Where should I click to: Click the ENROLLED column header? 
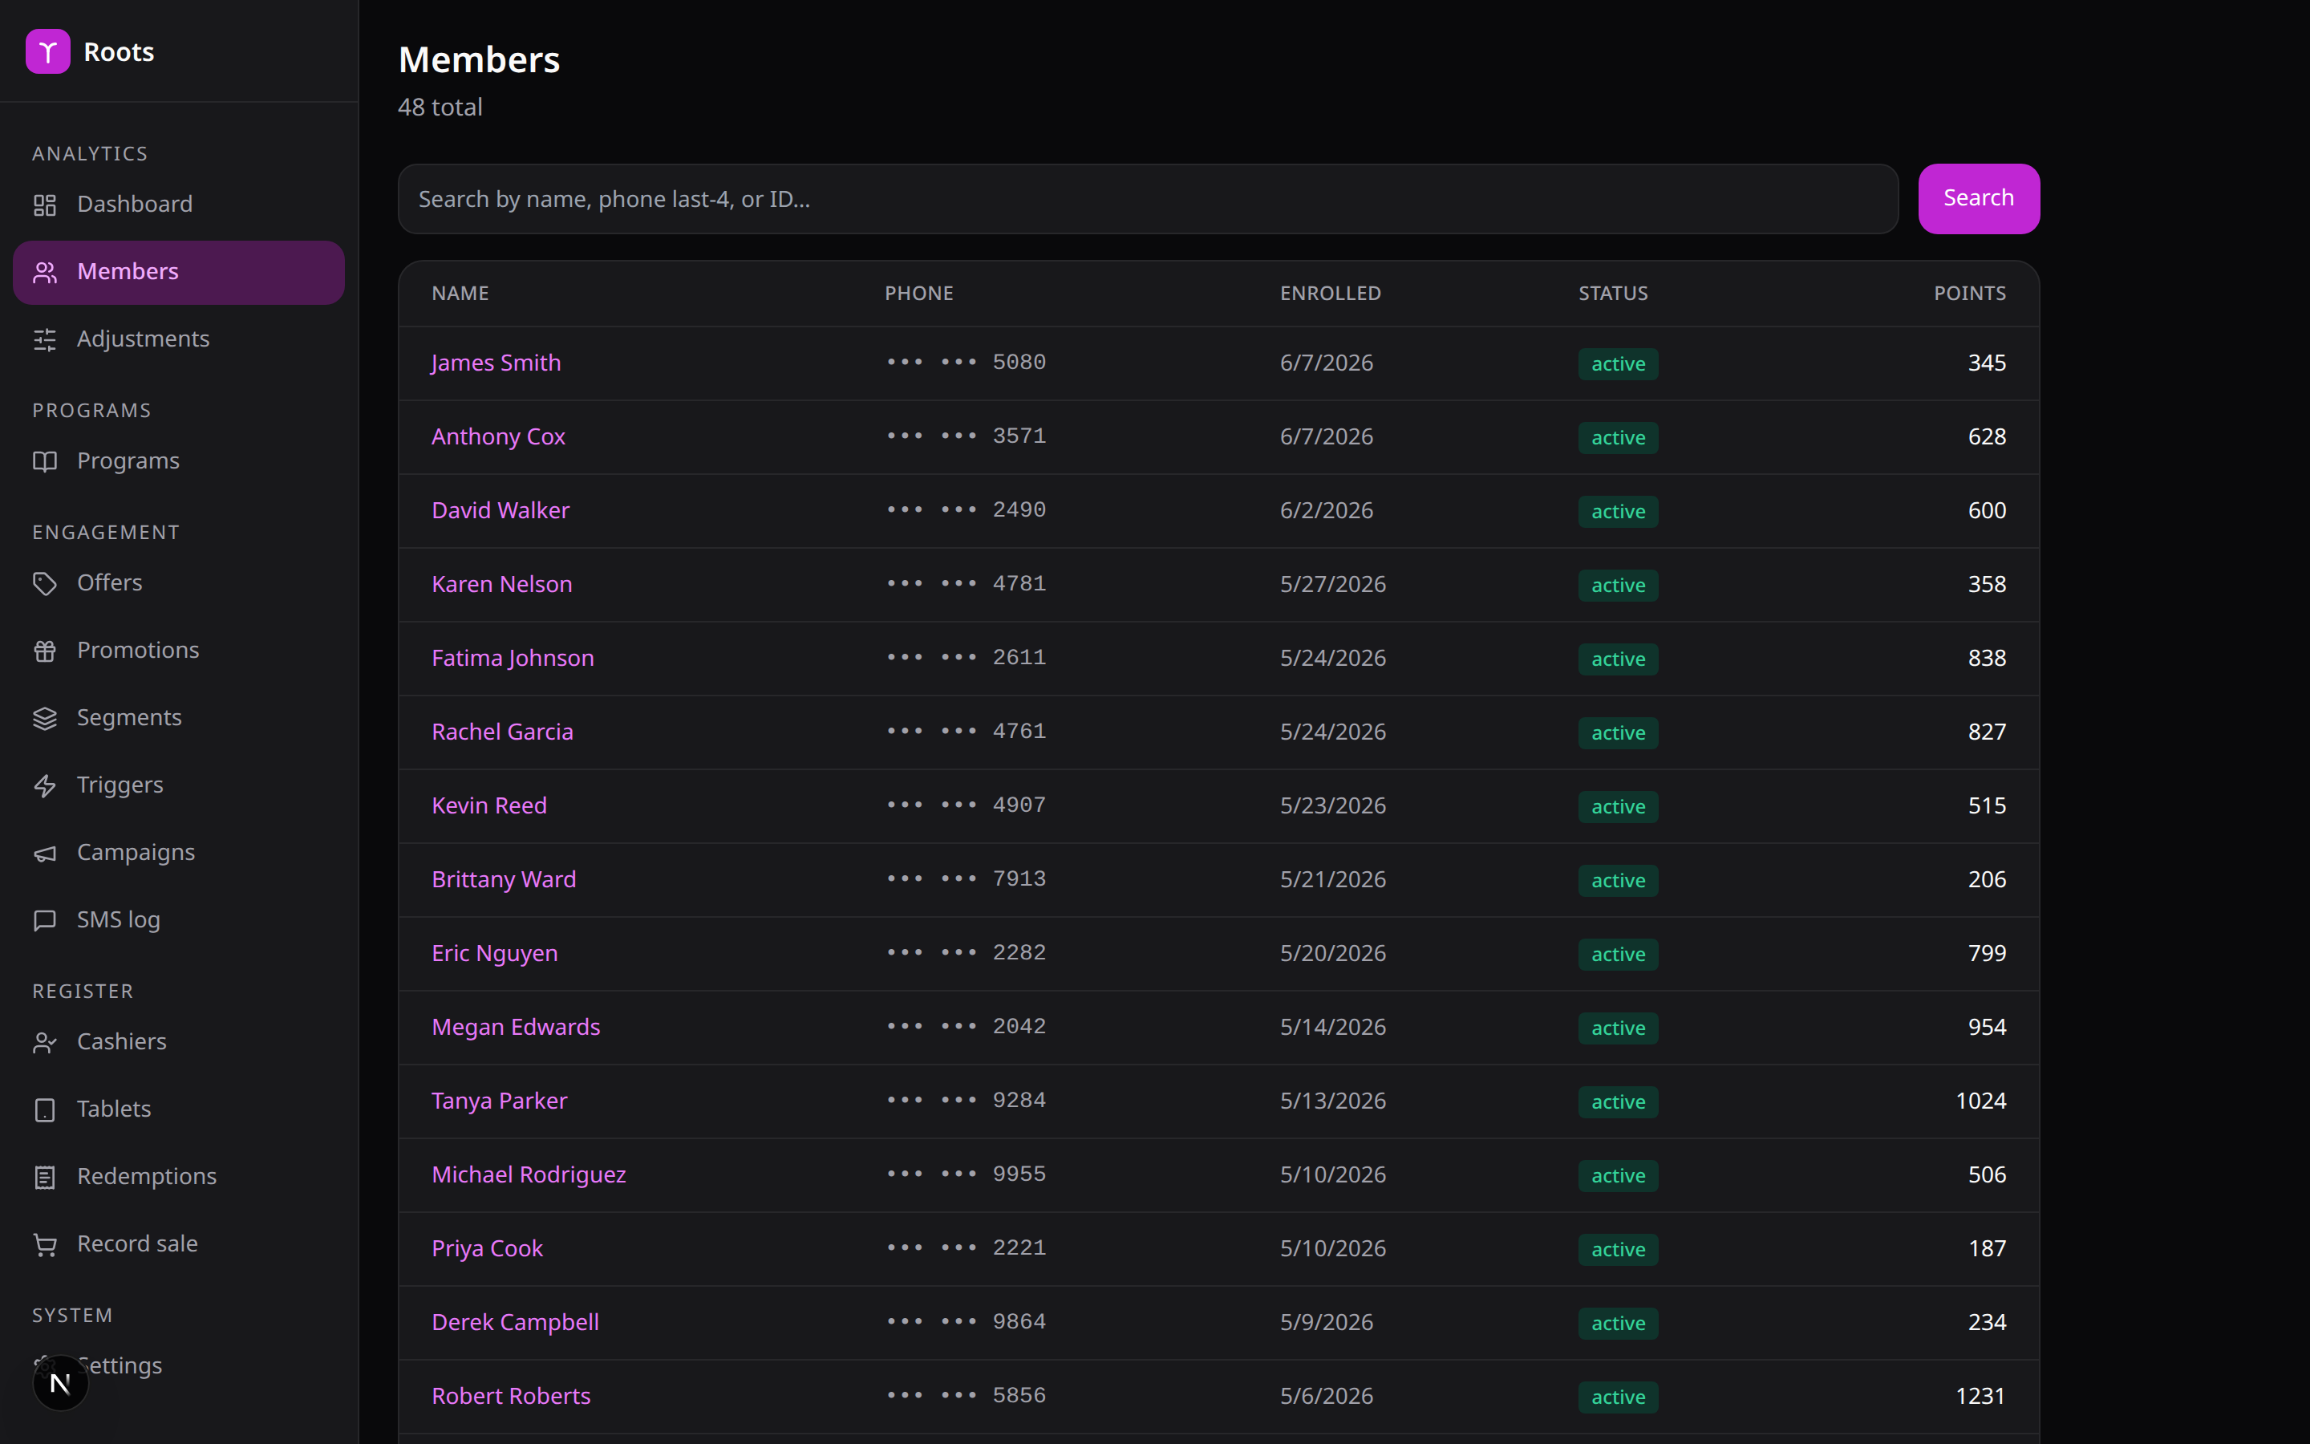(1330, 293)
